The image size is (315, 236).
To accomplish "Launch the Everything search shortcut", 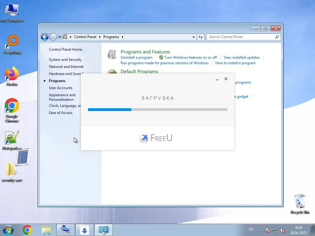I will coord(12,45).
